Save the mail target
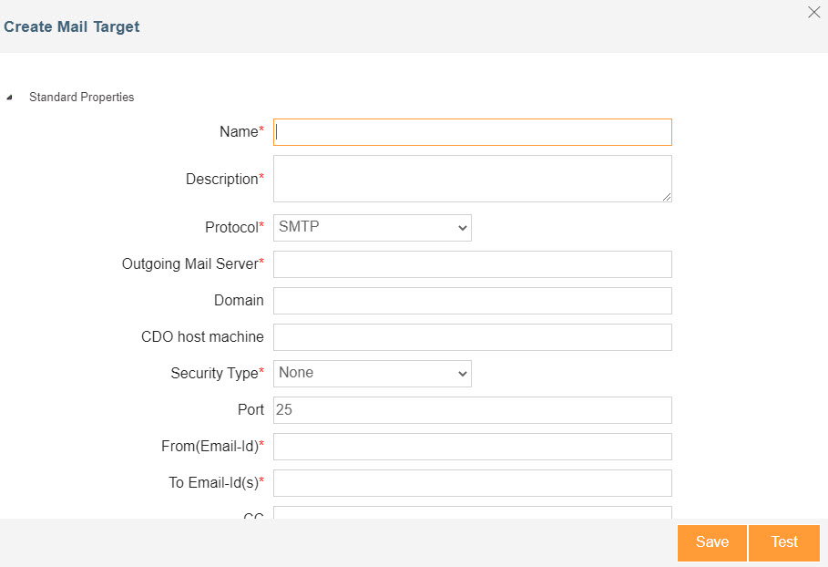Image resolution: width=828 pixels, height=567 pixels. coord(711,542)
